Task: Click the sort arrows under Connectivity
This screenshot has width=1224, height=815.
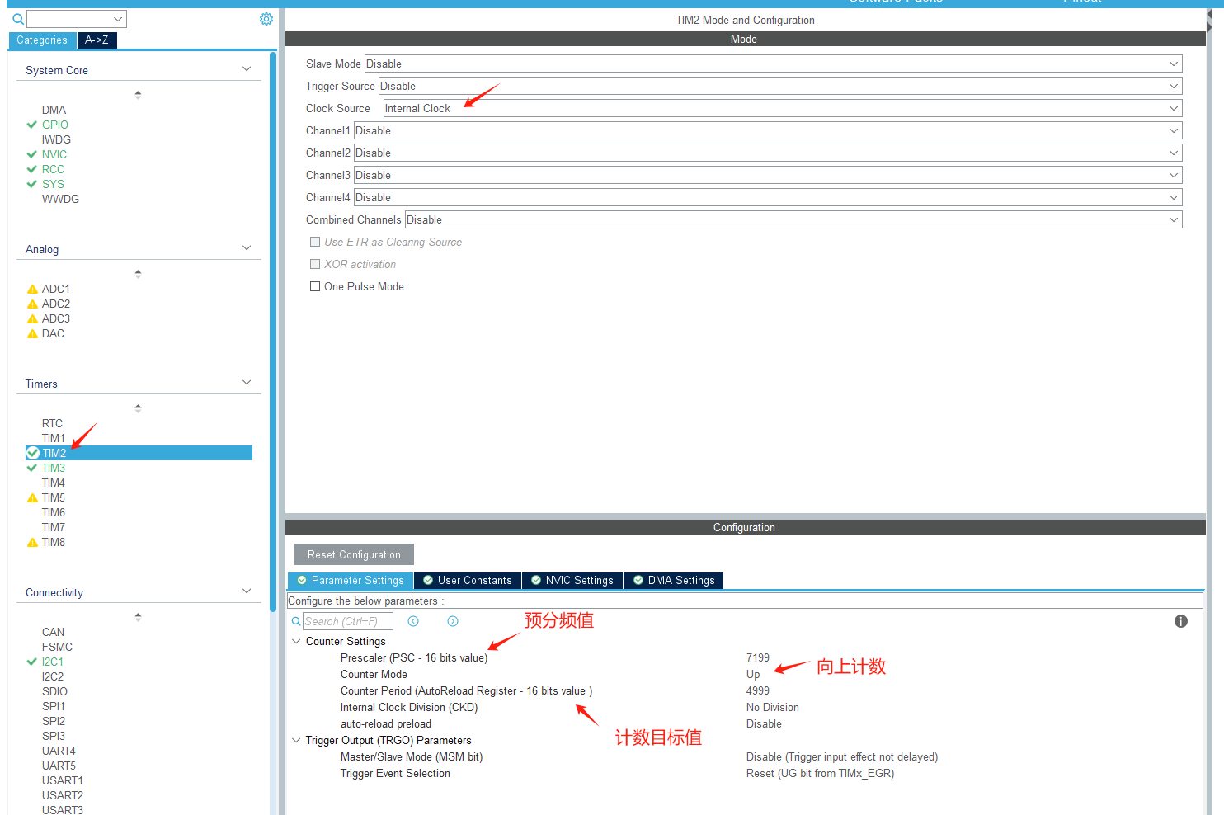Action: click(138, 616)
